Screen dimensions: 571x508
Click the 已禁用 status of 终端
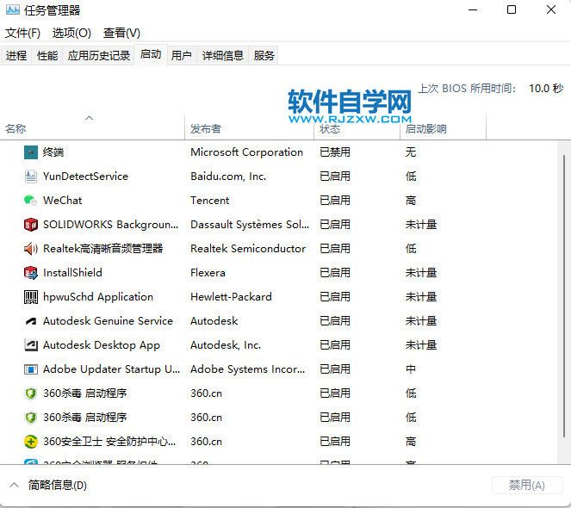[335, 152]
